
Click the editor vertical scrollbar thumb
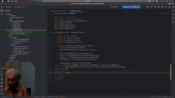(171, 72)
